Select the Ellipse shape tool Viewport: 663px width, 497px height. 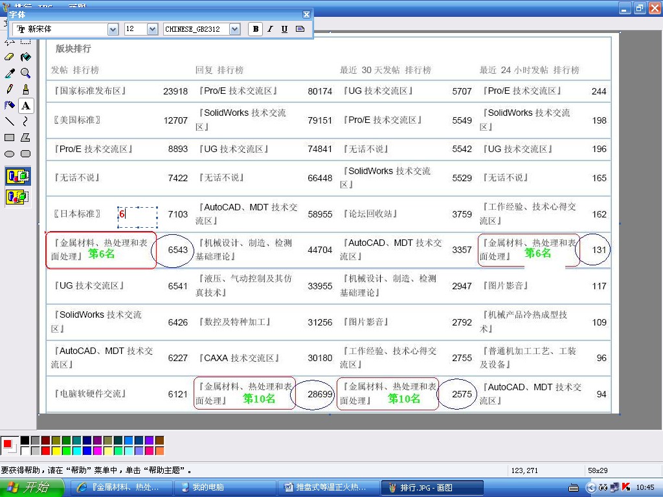click(x=9, y=154)
